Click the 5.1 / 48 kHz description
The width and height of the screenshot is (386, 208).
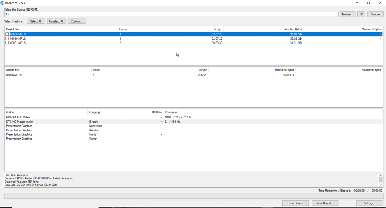click(172, 122)
